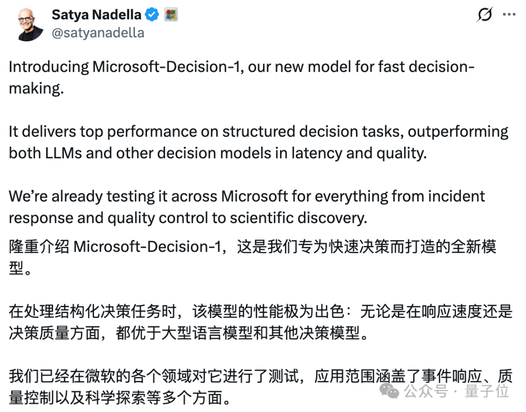Click the 公众号 watermark label
The image size is (526, 412).
[426, 391]
